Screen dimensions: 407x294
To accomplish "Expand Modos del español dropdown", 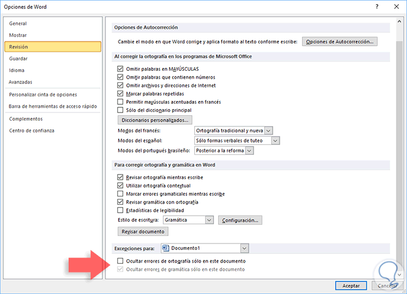I will 276,141.
